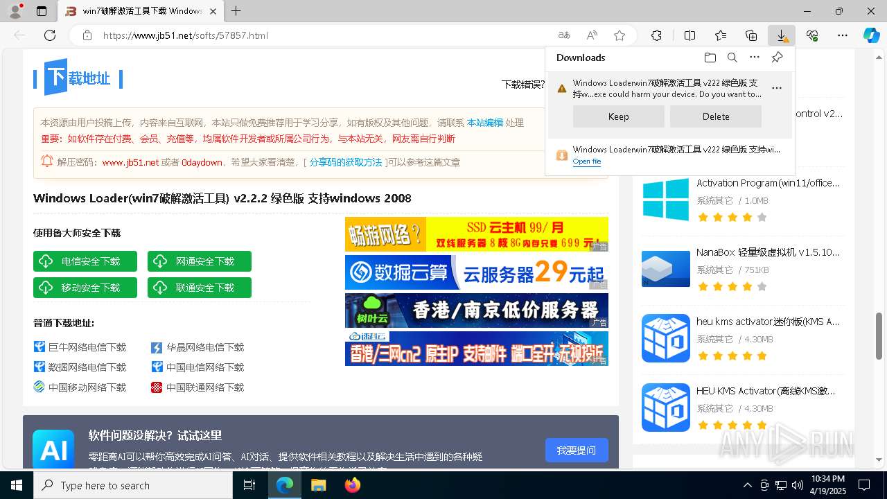View site information lock icon
Viewport: 887px width, 499px height.
(x=87, y=35)
